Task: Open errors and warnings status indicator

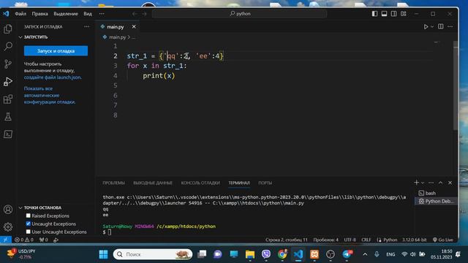Action: click(x=24, y=240)
